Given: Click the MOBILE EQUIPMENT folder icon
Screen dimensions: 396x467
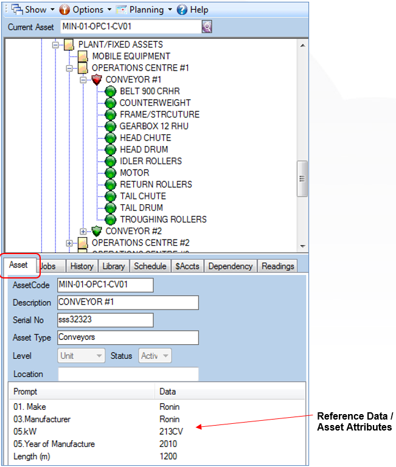Looking at the screenshot, I should pyautogui.click(x=83, y=57).
